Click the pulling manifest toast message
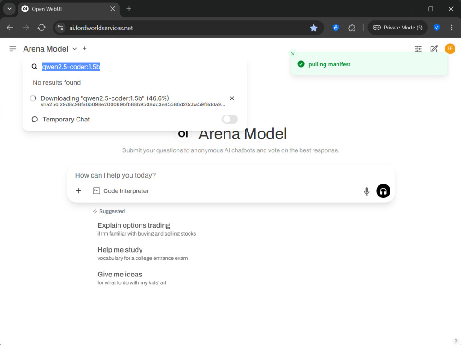This screenshot has height=345, width=461. point(329,64)
